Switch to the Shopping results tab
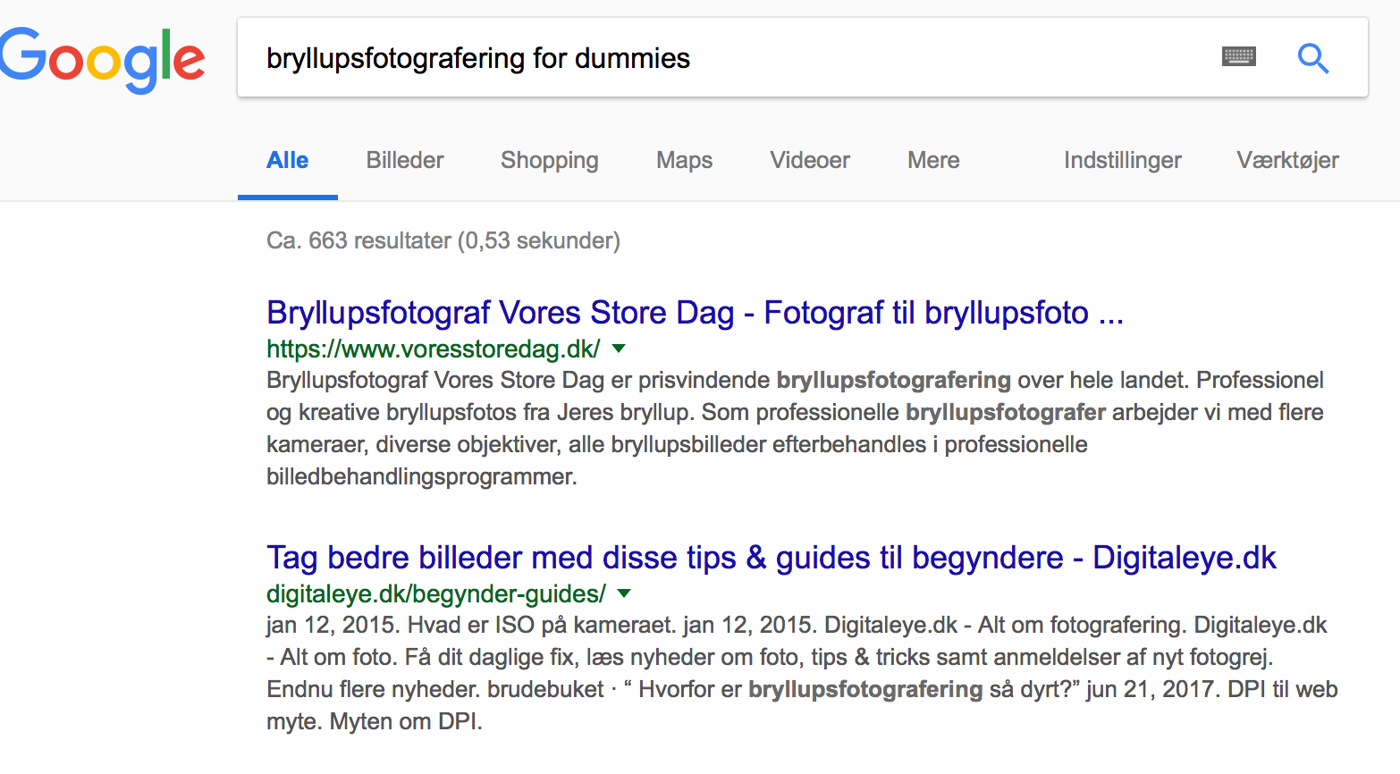 (549, 160)
